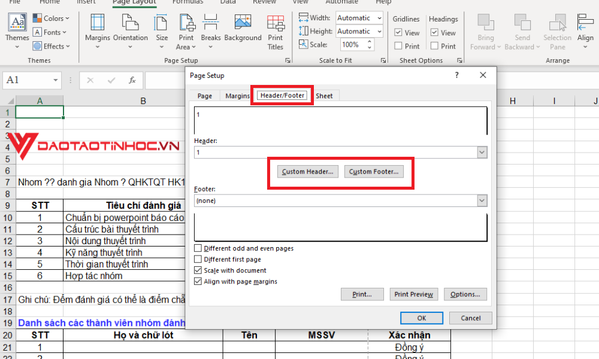Screen dimensions: 599x359
Task: Open the Themes gallery
Action: click(x=17, y=31)
